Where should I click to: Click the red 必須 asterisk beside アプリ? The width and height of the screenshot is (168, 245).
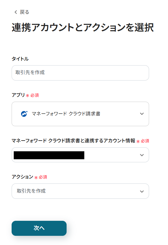[27, 96]
